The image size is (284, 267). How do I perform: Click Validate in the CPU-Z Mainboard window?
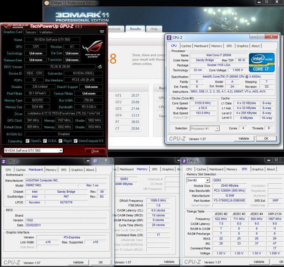tap(78, 262)
